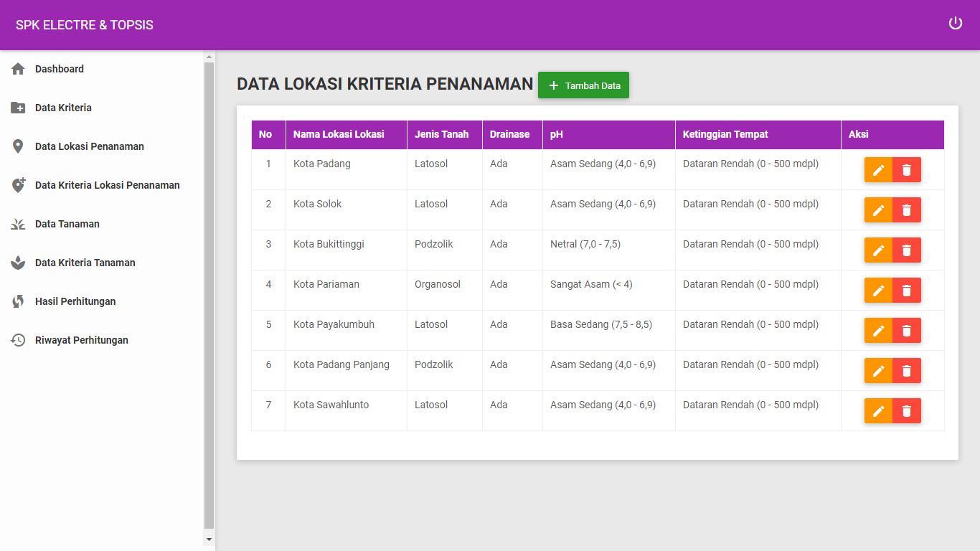This screenshot has height=551, width=980.
Task: Click the power logout icon
Action: 956,24
